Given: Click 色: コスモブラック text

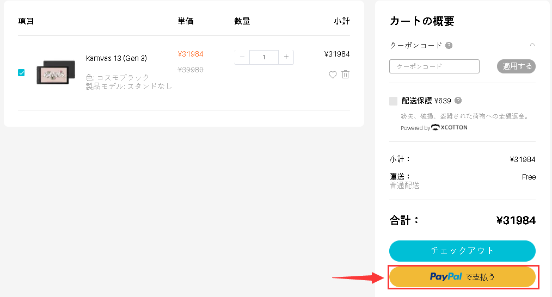Looking at the screenshot, I should click(x=118, y=77).
